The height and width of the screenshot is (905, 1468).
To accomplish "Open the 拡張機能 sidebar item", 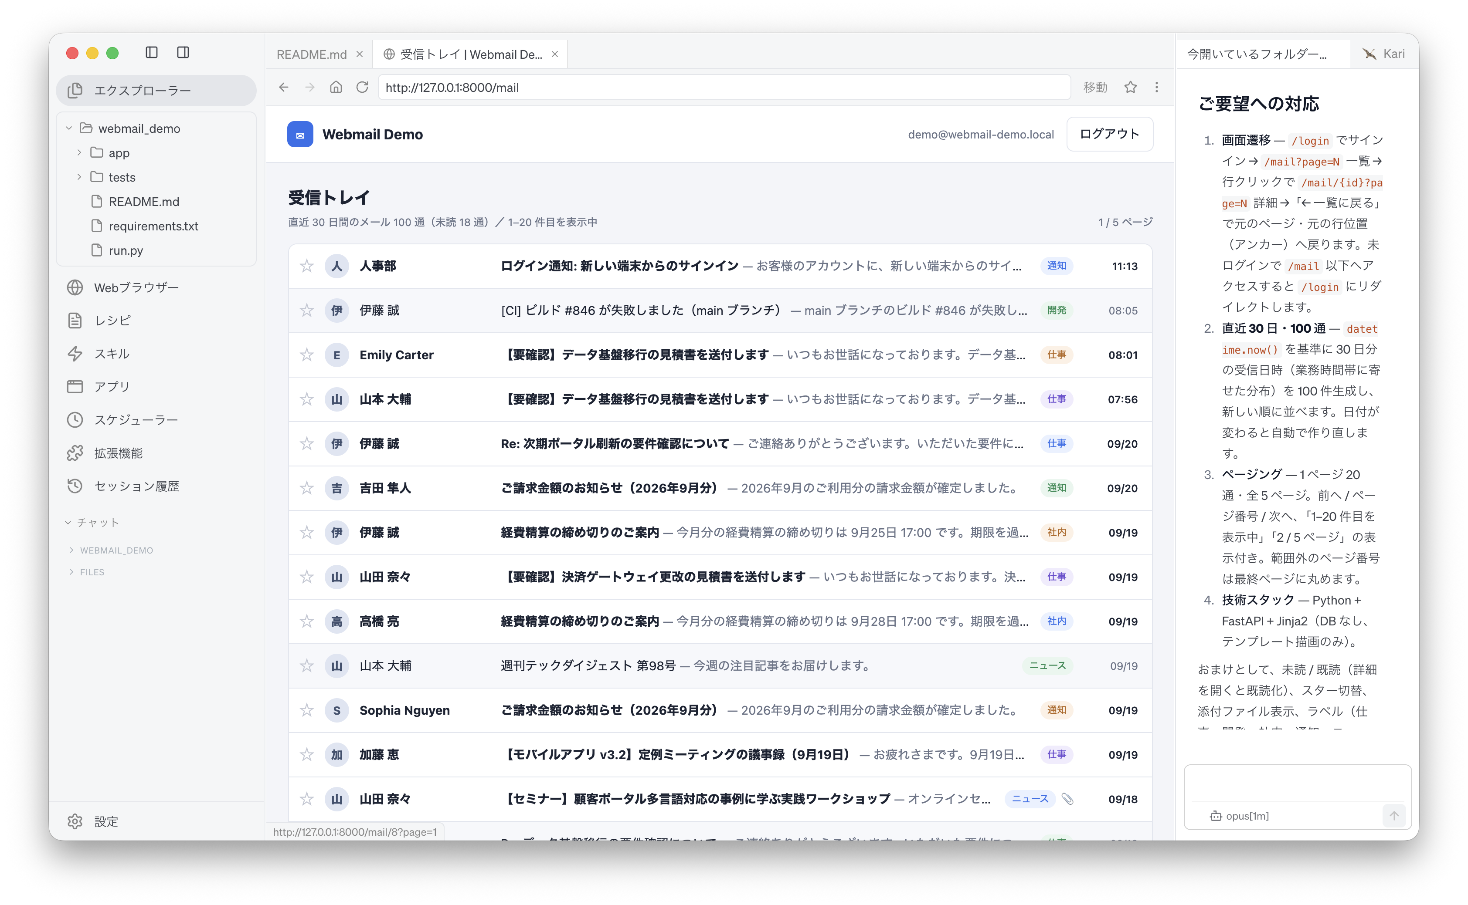I will tap(156, 453).
